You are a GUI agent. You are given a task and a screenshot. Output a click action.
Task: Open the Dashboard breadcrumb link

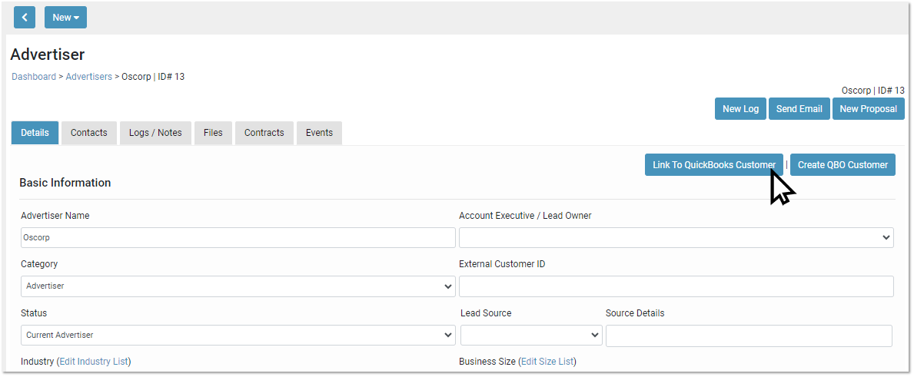(x=34, y=77)
